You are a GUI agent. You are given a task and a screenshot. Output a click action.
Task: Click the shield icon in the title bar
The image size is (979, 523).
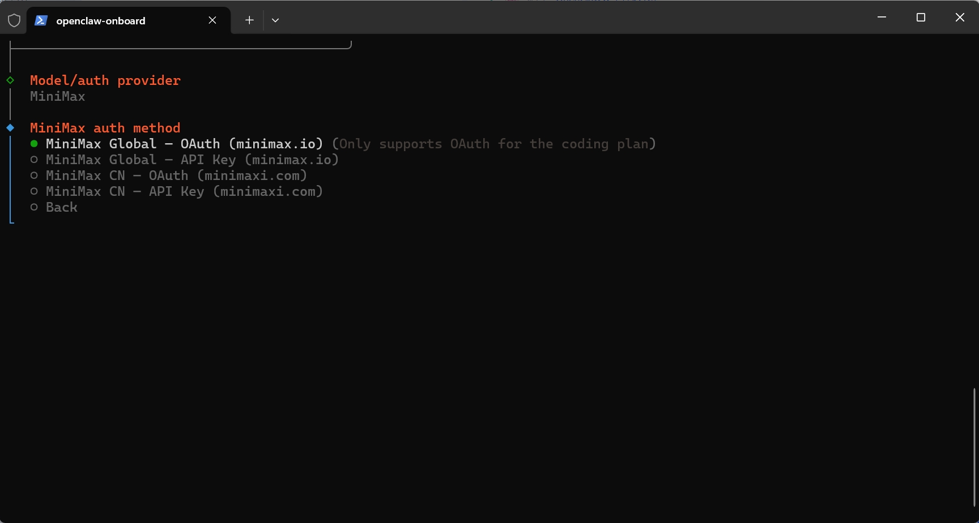point(14,21)
